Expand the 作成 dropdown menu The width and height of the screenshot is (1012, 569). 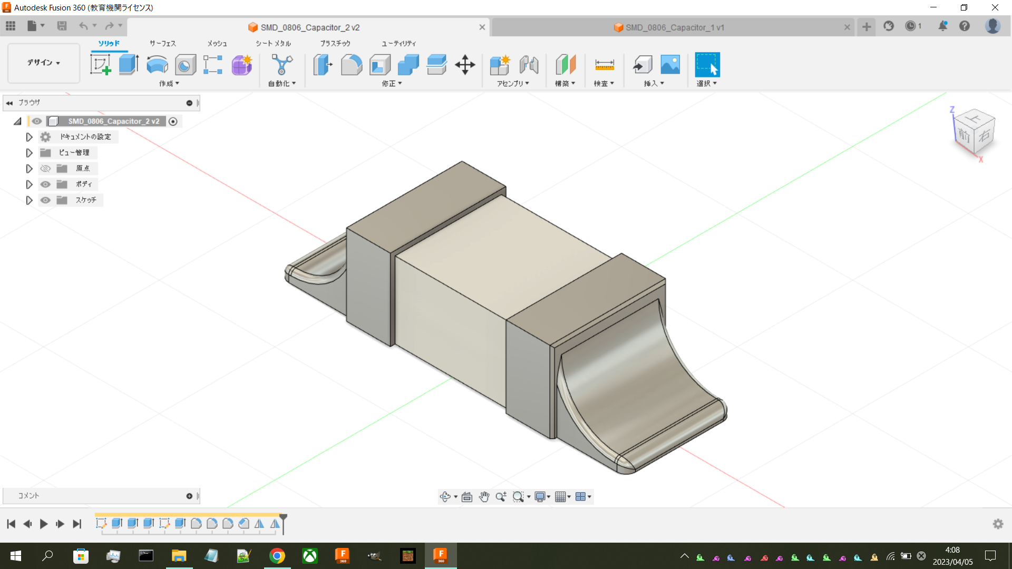click(169, 84)
